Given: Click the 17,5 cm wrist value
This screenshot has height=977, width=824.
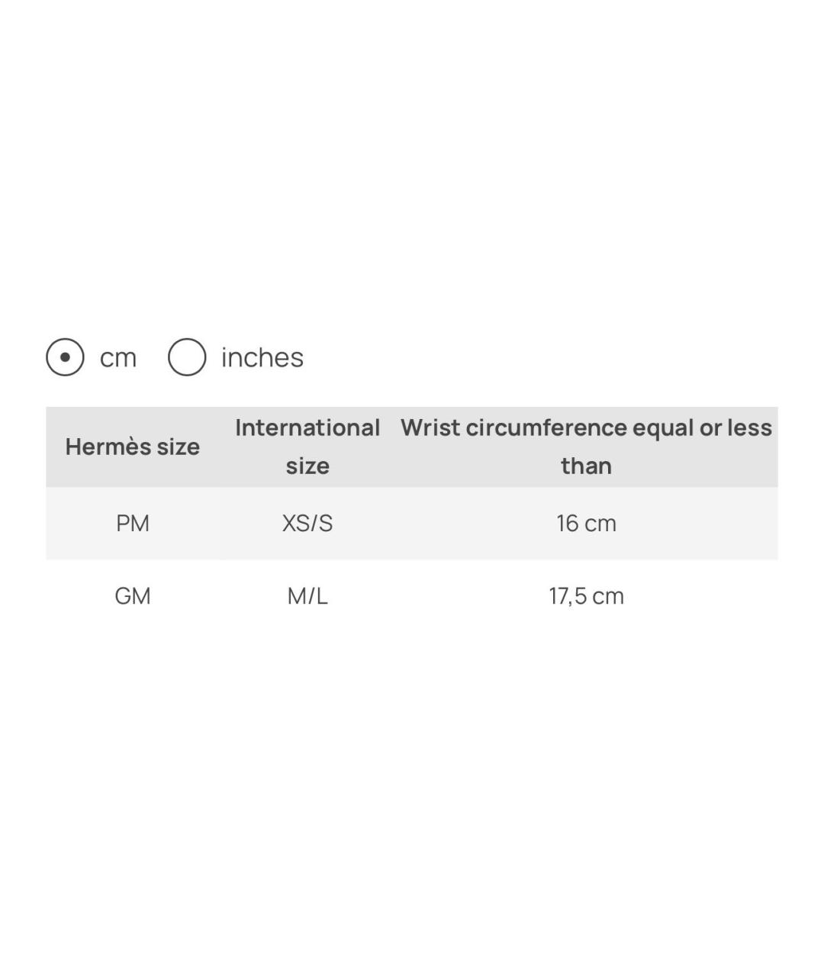Looking at the screenshot, I should 587,596.
